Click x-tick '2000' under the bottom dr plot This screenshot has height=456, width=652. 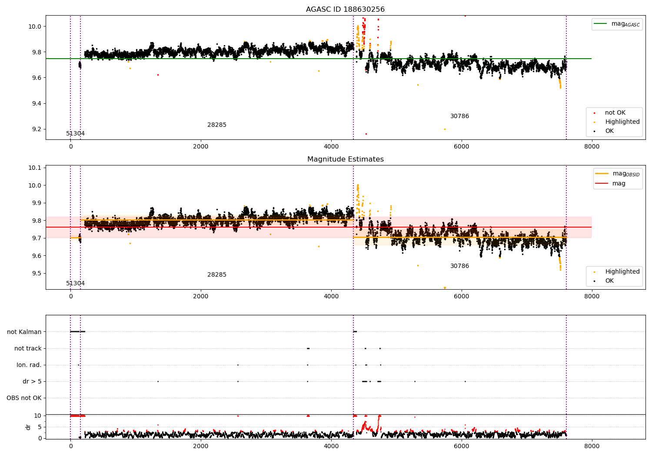point(201,446)
